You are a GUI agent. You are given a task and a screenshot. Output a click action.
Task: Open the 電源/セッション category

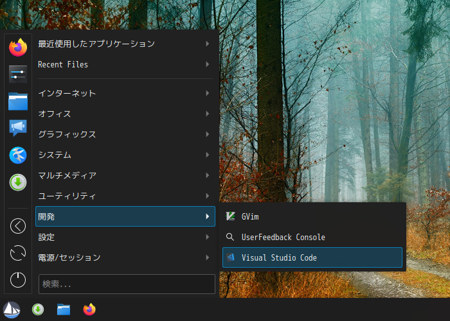(125, 257)
